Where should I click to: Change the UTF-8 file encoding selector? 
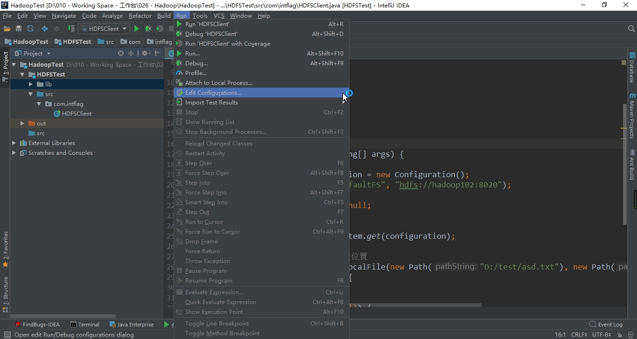pos(602,335)
